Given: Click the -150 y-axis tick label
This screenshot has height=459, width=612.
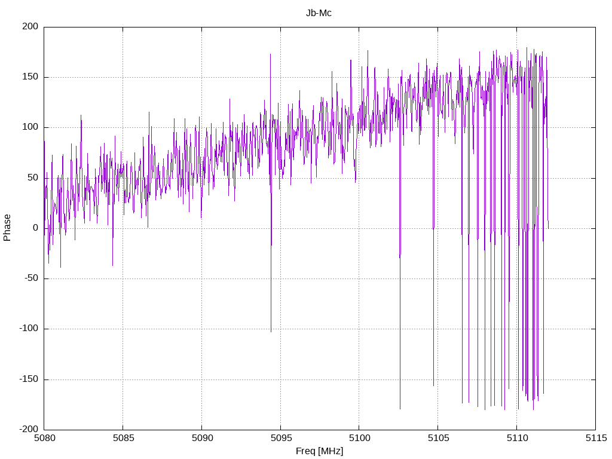Looking at the screenshot, I should pos(29,379).
